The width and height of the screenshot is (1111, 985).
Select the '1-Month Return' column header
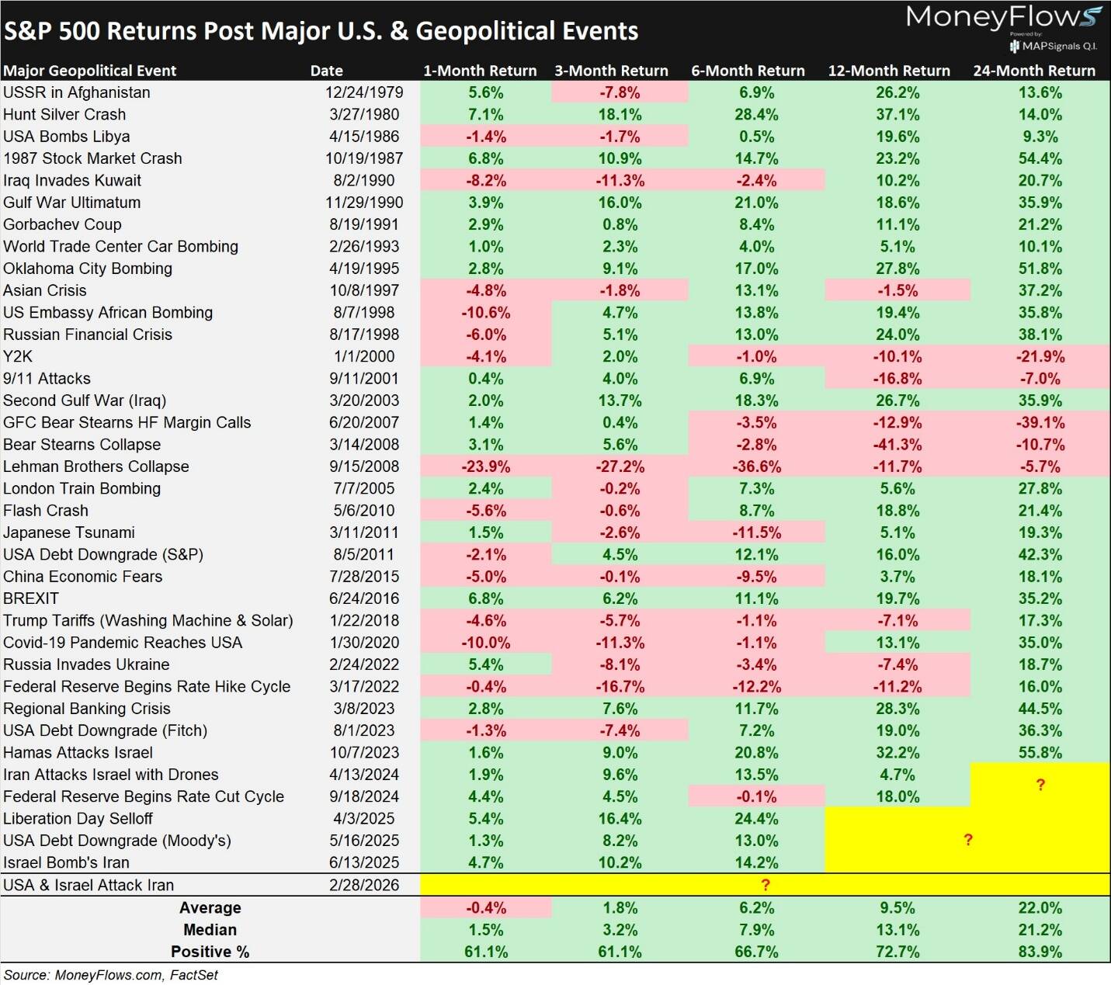click(480, 71)
